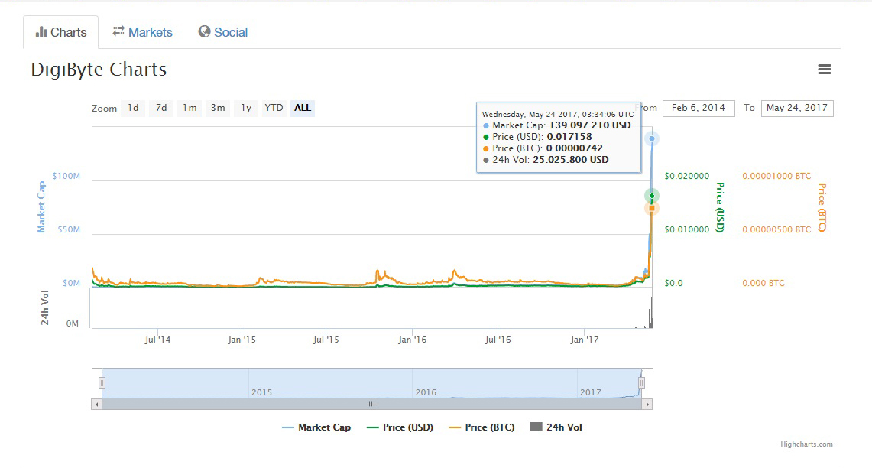Click the 24h Vol axis title
The image size is (872, 468).
[45, 307]
